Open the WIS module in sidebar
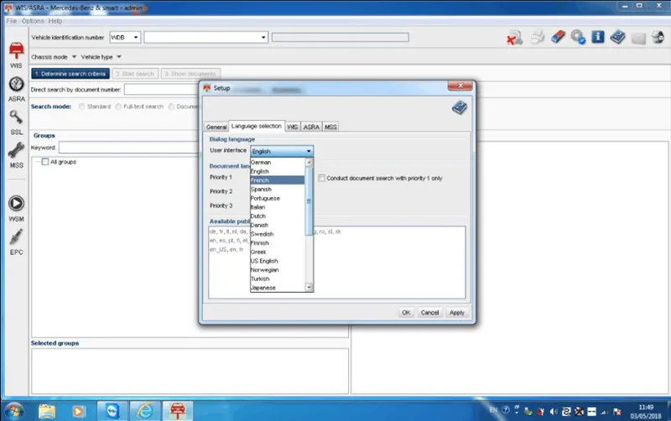The height and width of the screenshot is (421, 671). click(x=16, y=55)
